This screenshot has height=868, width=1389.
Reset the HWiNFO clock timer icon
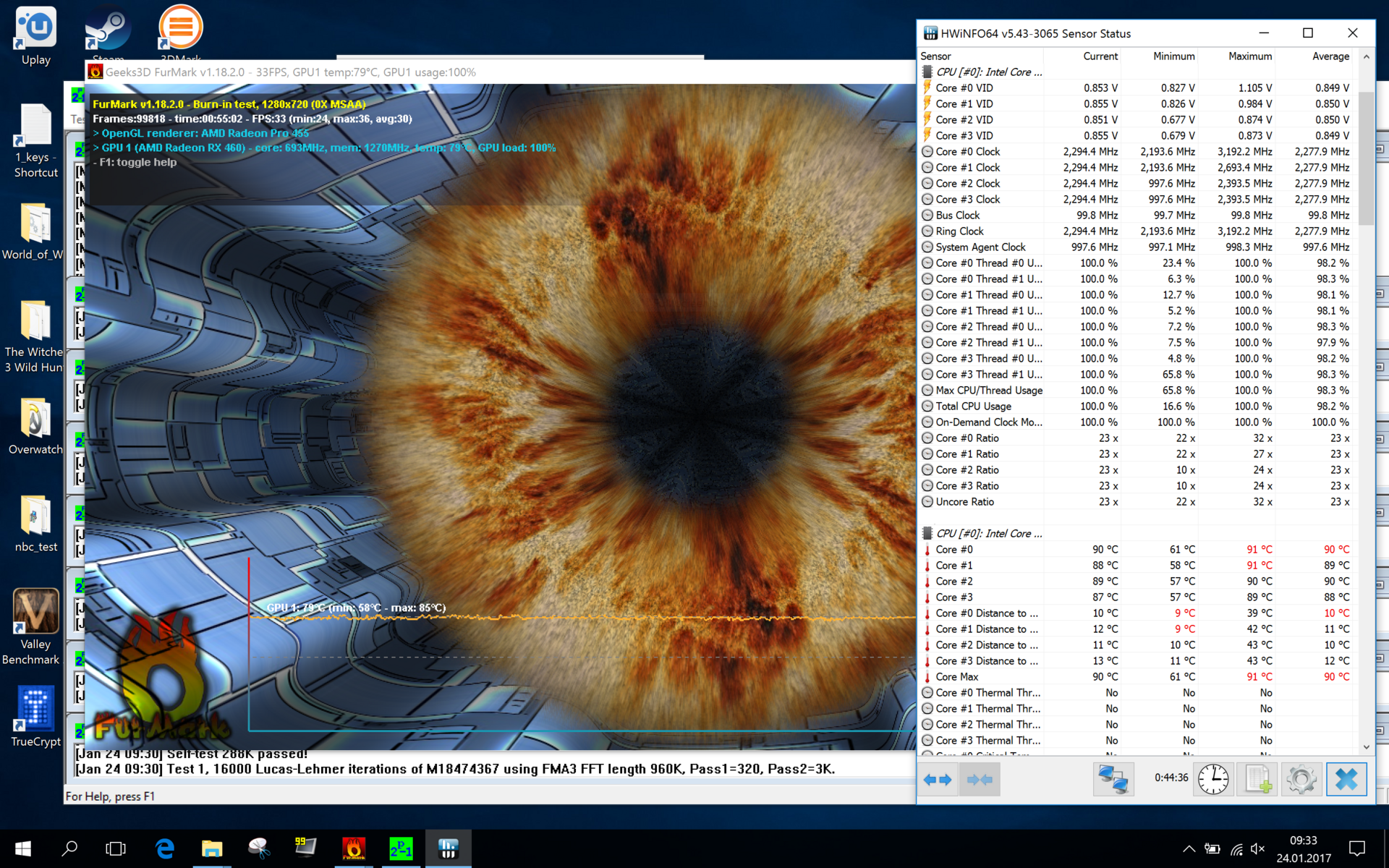click(1213, 779)
